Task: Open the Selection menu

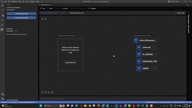Action: pos(14,1)
